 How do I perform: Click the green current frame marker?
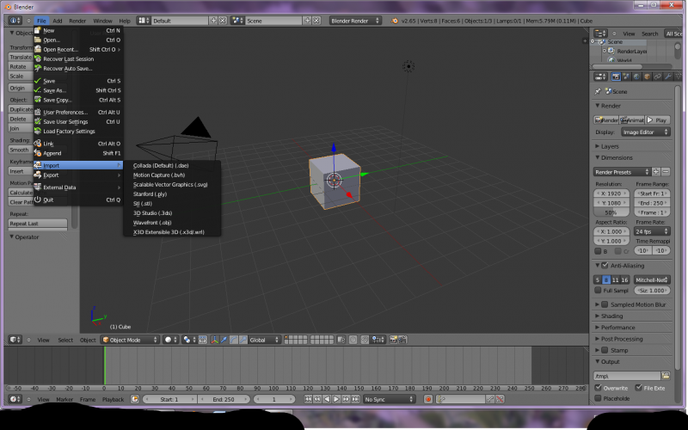(104, 365)
